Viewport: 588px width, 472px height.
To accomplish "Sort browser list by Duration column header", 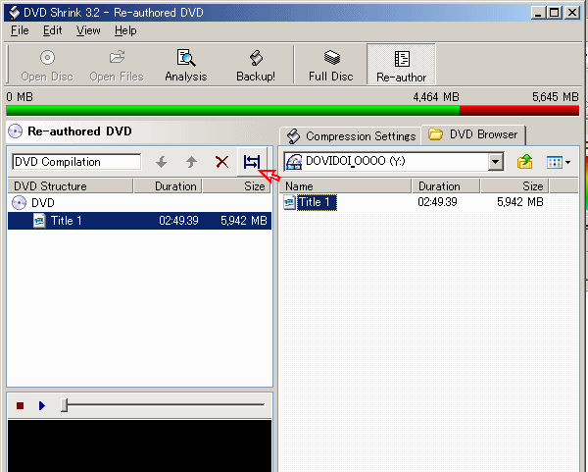I will tap(439, 185).
